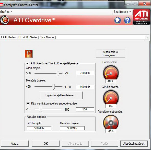Click the Törlés button
This screenshot has height=150, width=151.
105,144
